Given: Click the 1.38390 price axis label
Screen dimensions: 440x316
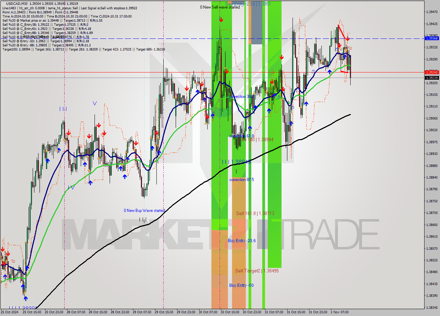Looking at the screenshot, I should [x=432, y=295].
